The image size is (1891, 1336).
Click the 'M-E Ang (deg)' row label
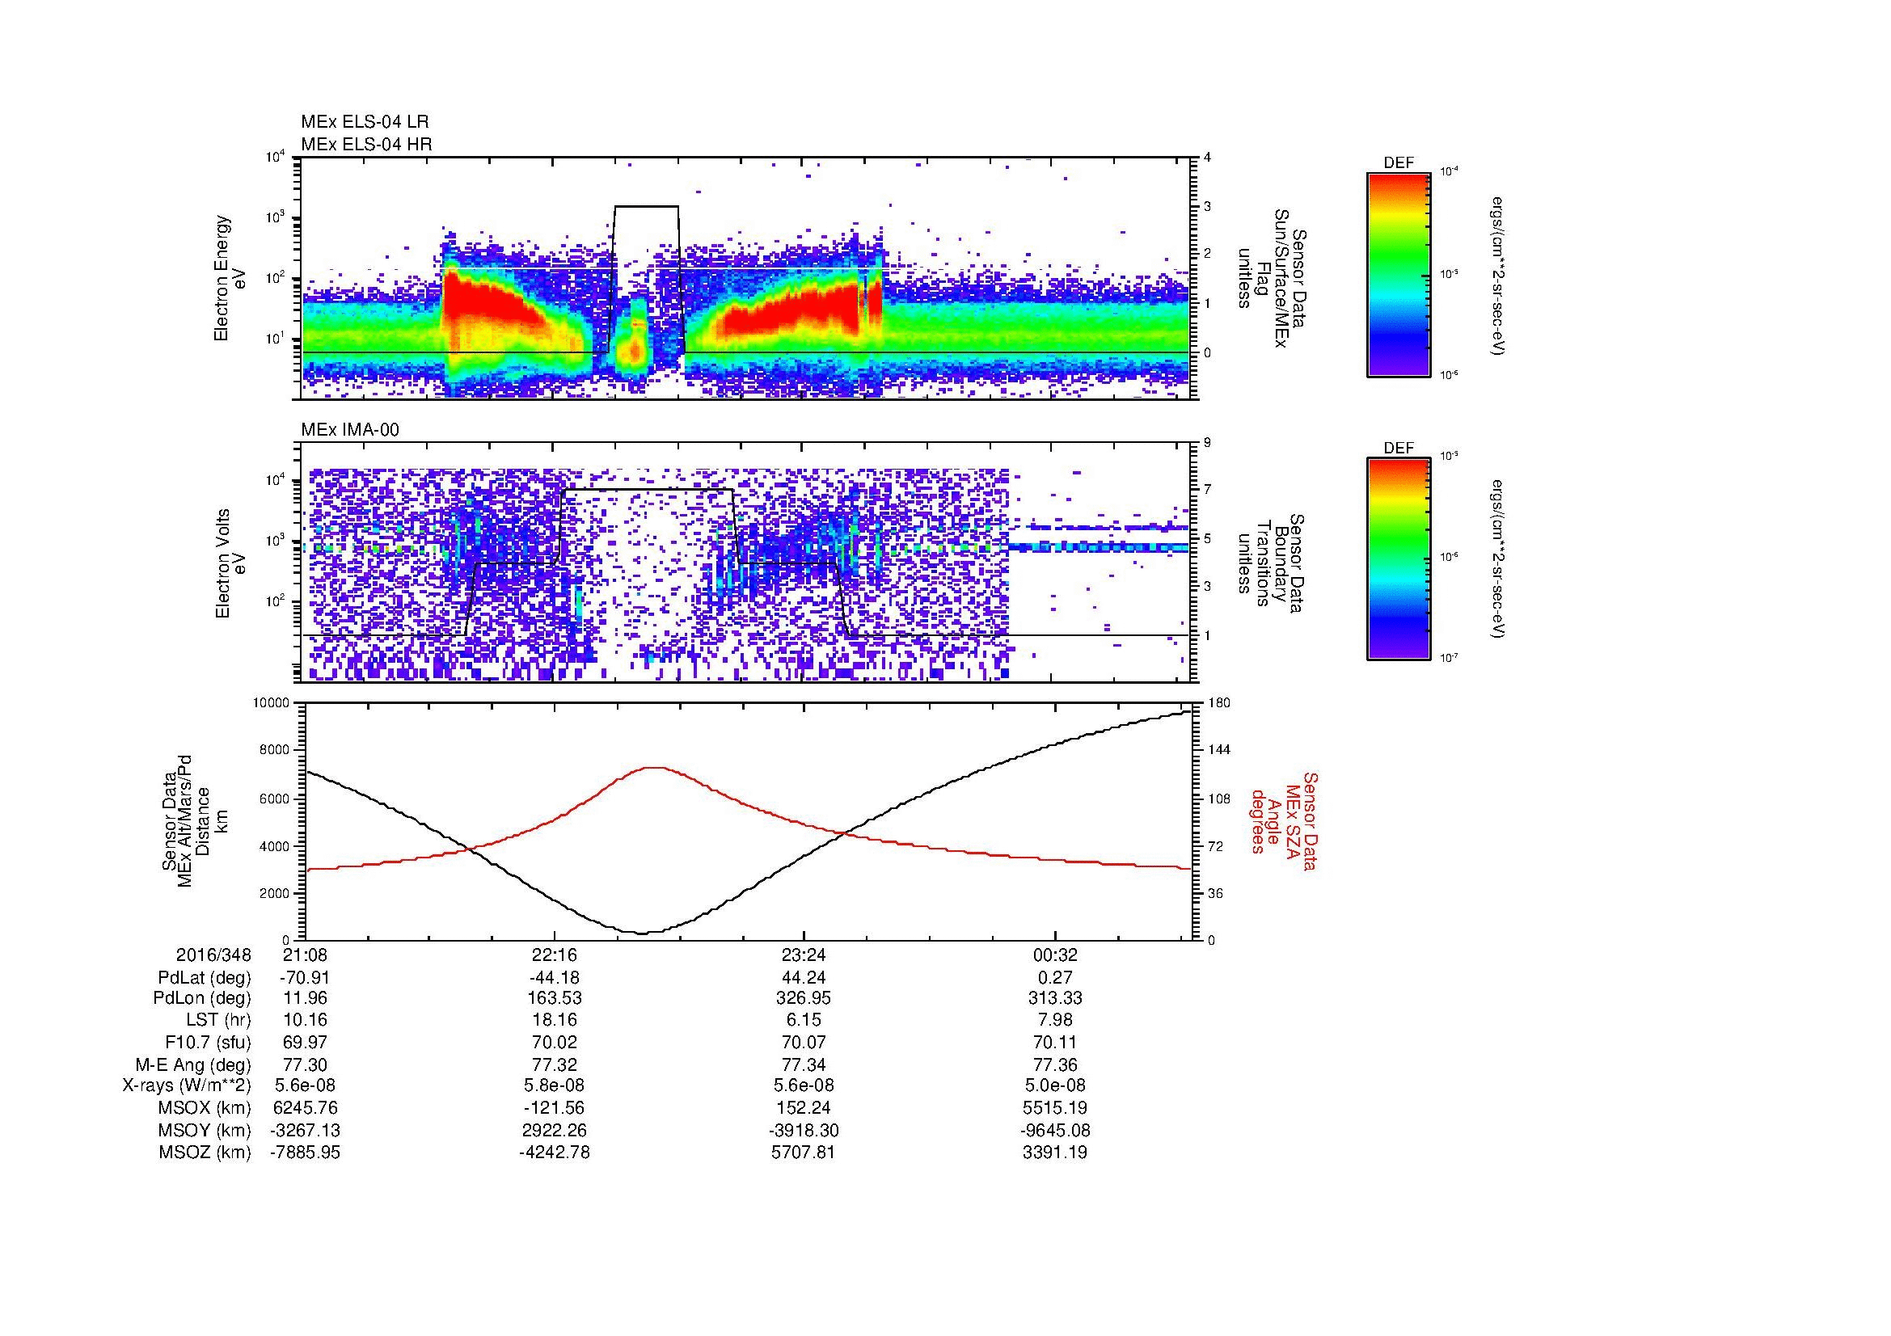[193, 1064]
